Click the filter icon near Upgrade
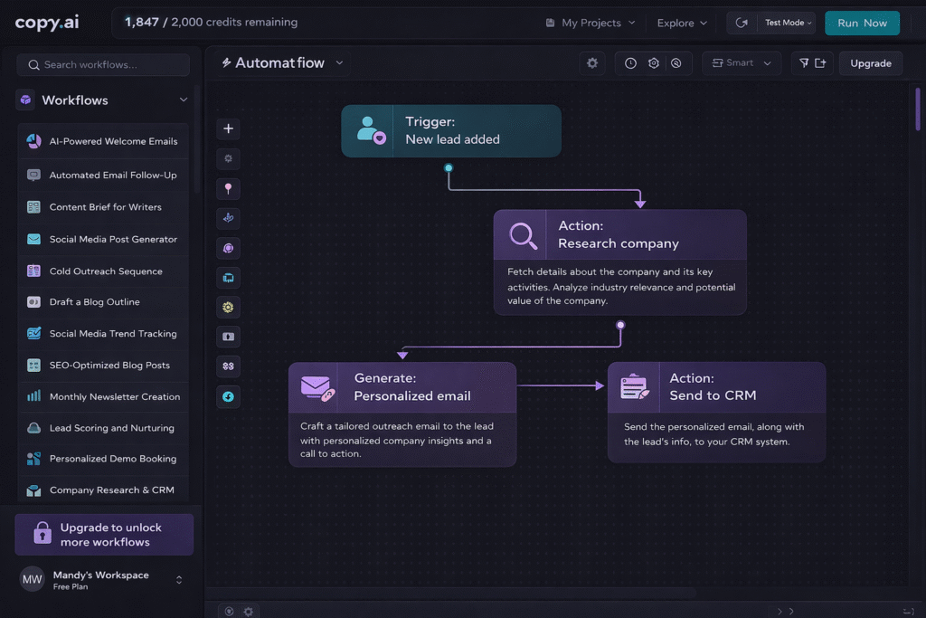 [x=805, y=63]
